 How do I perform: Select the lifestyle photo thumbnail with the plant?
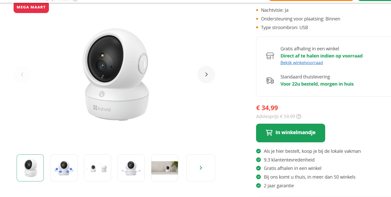(x=164, y=168)
